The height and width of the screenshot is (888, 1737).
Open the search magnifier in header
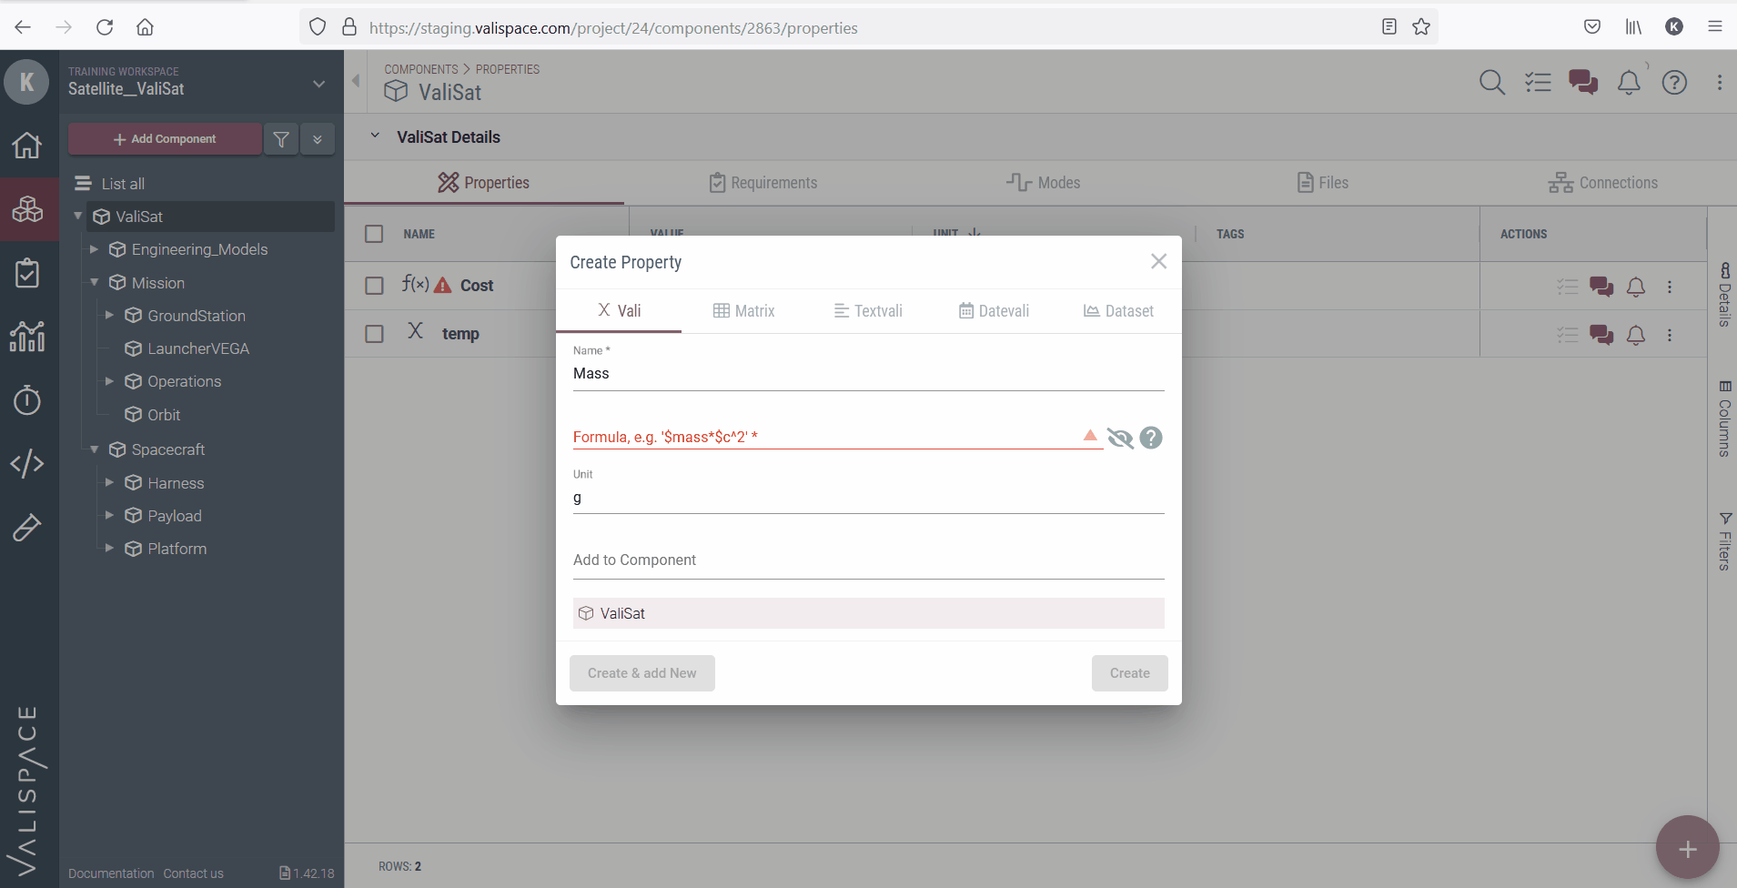tap(1492, 83)
